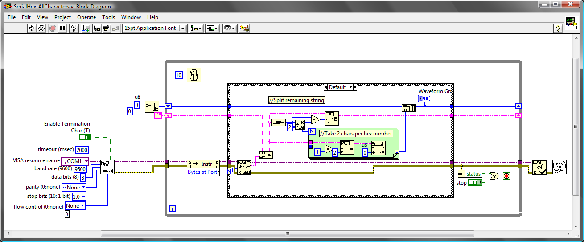Click the Run arrow button
The image size is (584, 242).
(x=32, y=28)
